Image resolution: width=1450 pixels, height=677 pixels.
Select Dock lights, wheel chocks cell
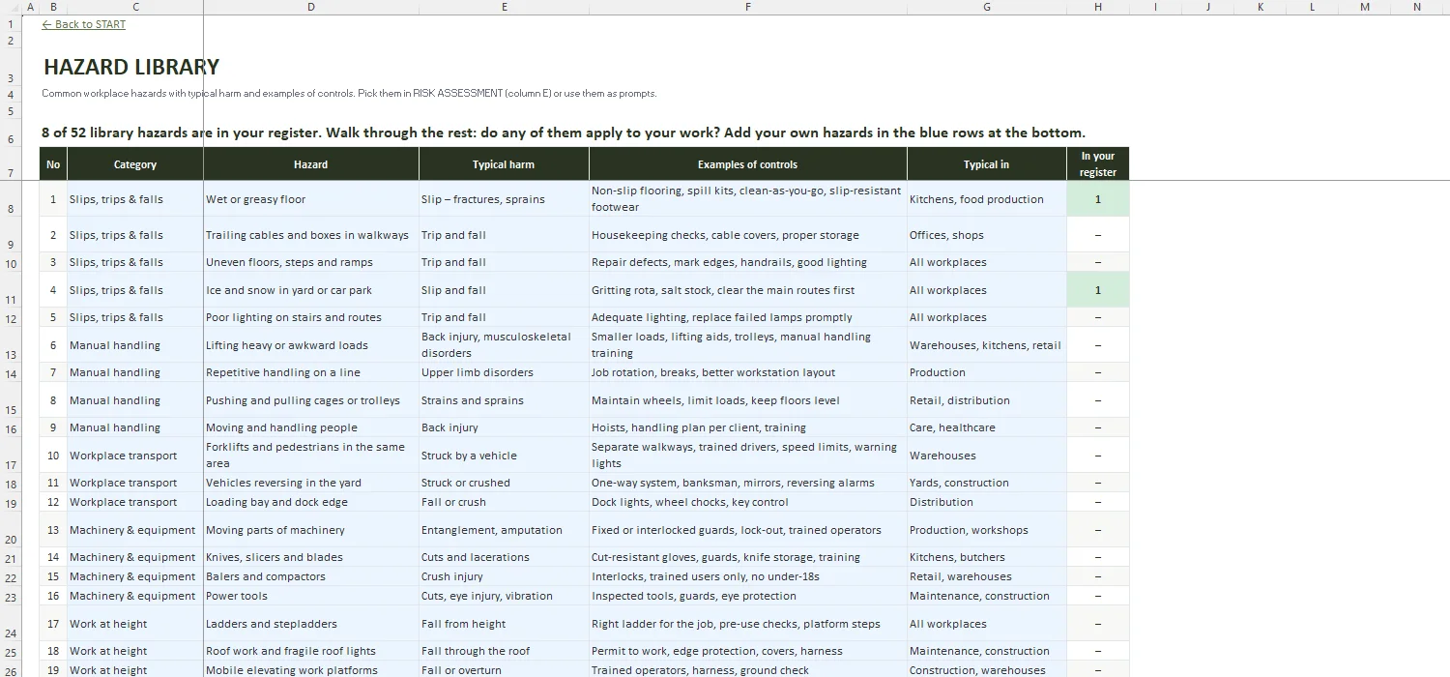tap(748, 502)
